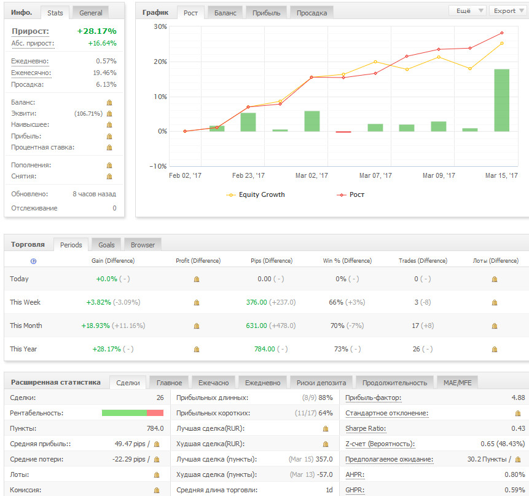Click the Абс. прирост link
The image size is (529, 496).
[x=33, y=44]
